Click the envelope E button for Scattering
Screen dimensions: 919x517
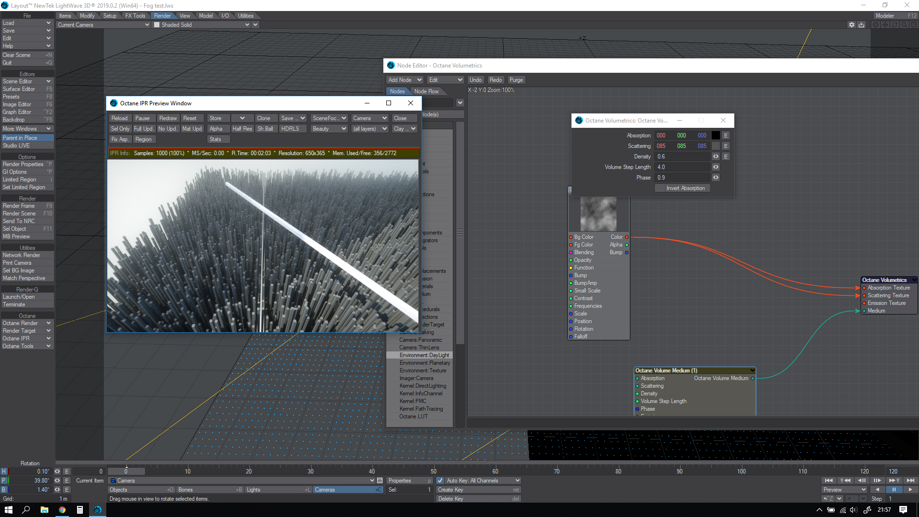click(x=726, y=146)
